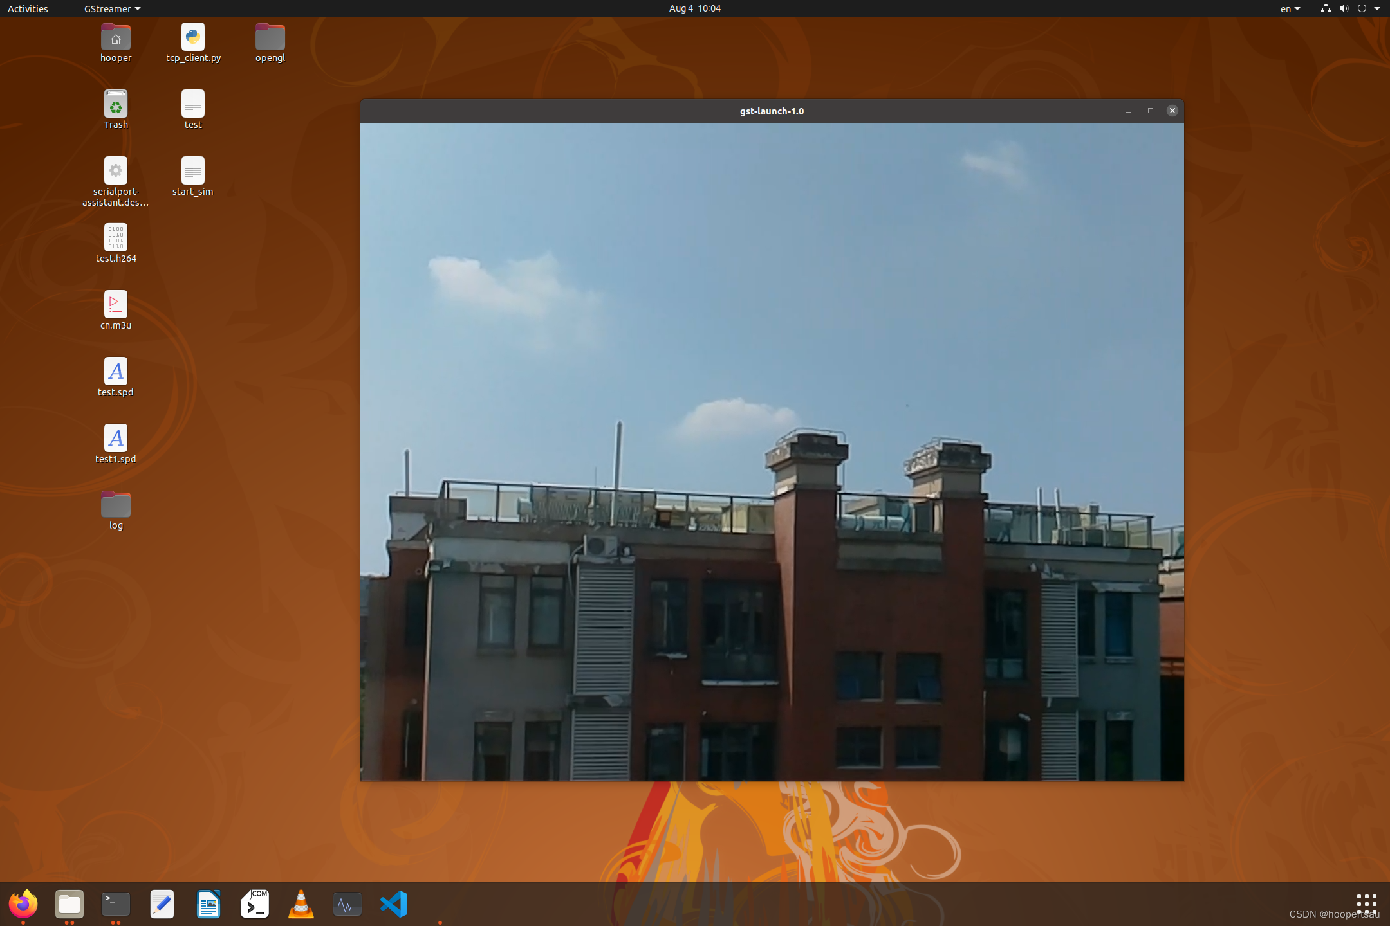Open the Activities overview

click(28, 8)
